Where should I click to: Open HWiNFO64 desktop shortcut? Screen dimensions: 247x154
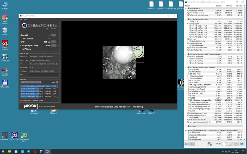[x=5, y=58]
